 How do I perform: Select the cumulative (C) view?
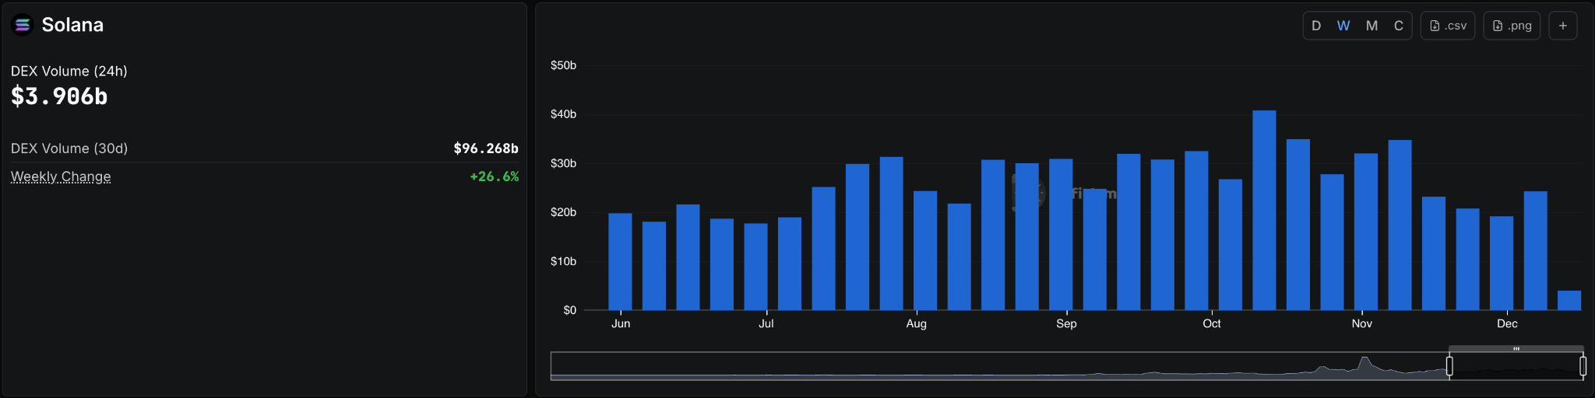tap(1399, 26)
